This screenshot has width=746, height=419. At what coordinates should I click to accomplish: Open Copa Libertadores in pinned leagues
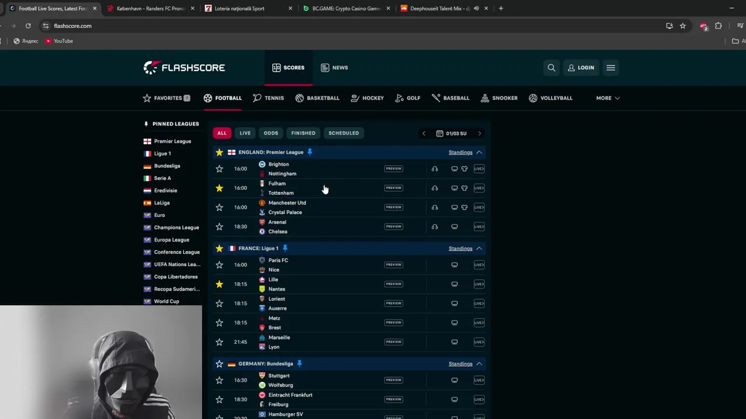tap(175, 276)
